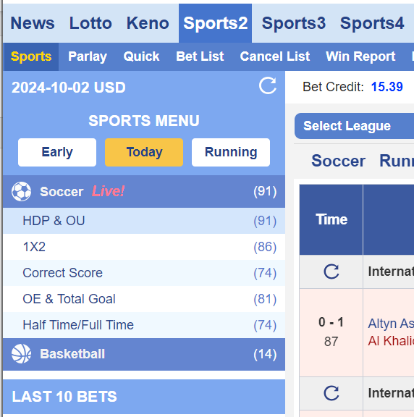Viewport: 414px width, 417px height.
Task: Click the soccer ball icon
Action: coord(21,191)
